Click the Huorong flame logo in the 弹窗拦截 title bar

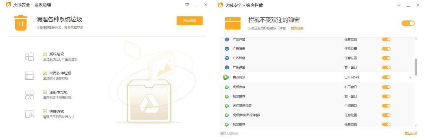(x=220, y=5)
